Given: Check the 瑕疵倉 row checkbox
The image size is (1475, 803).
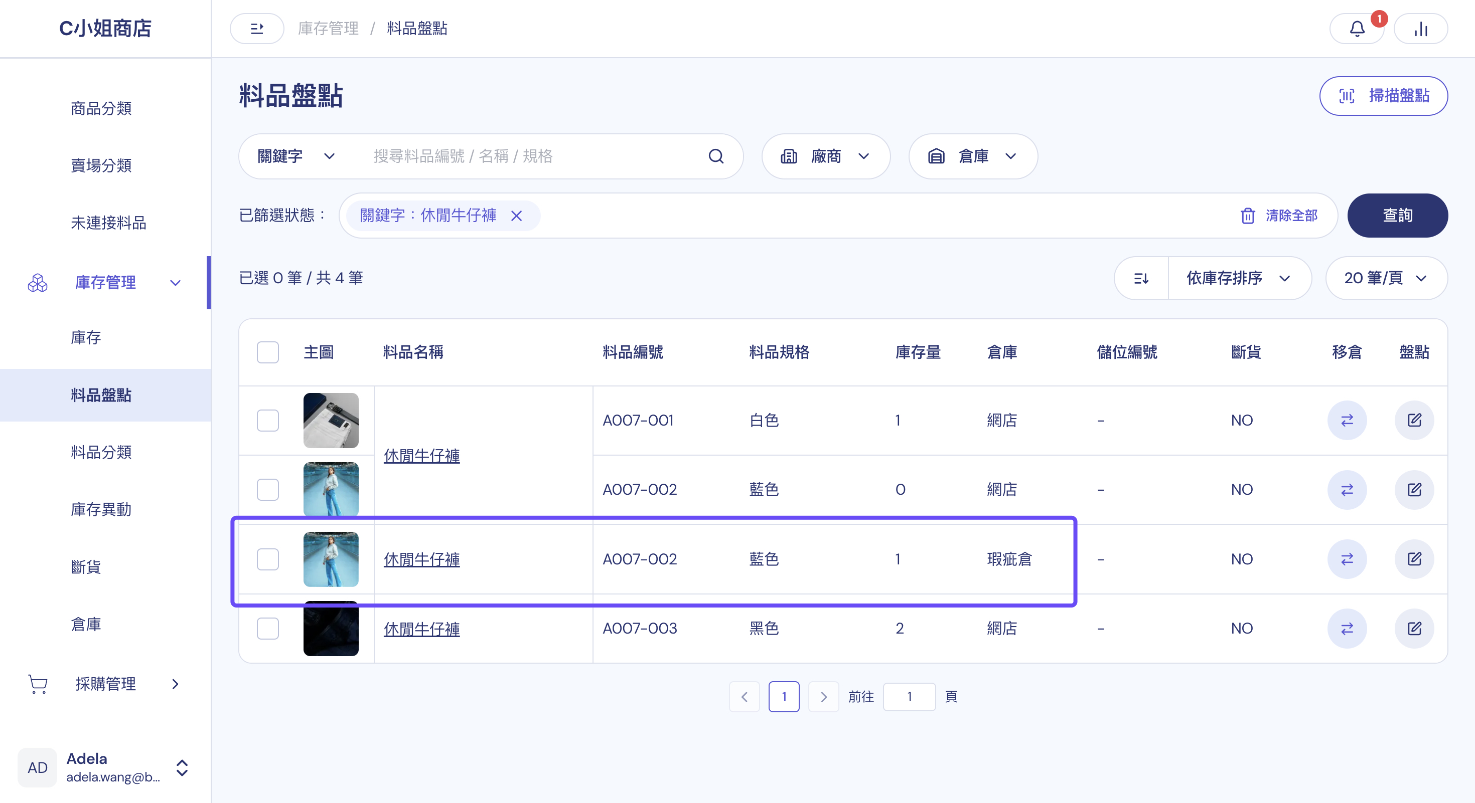Looking at the screenshot, I should (268, 559).
